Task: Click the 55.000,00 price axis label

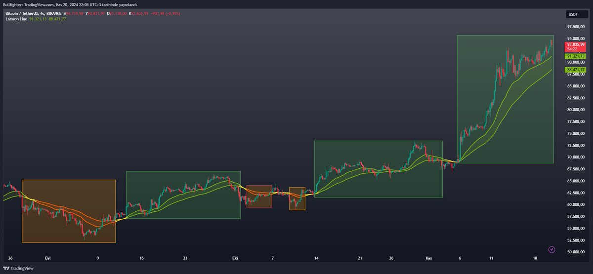Action: [575, 228]
